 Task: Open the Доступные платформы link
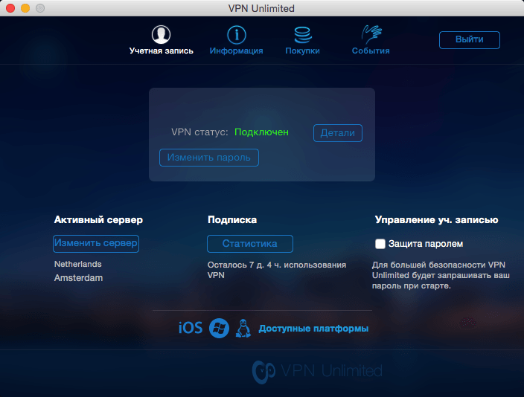tap(313, 329)
